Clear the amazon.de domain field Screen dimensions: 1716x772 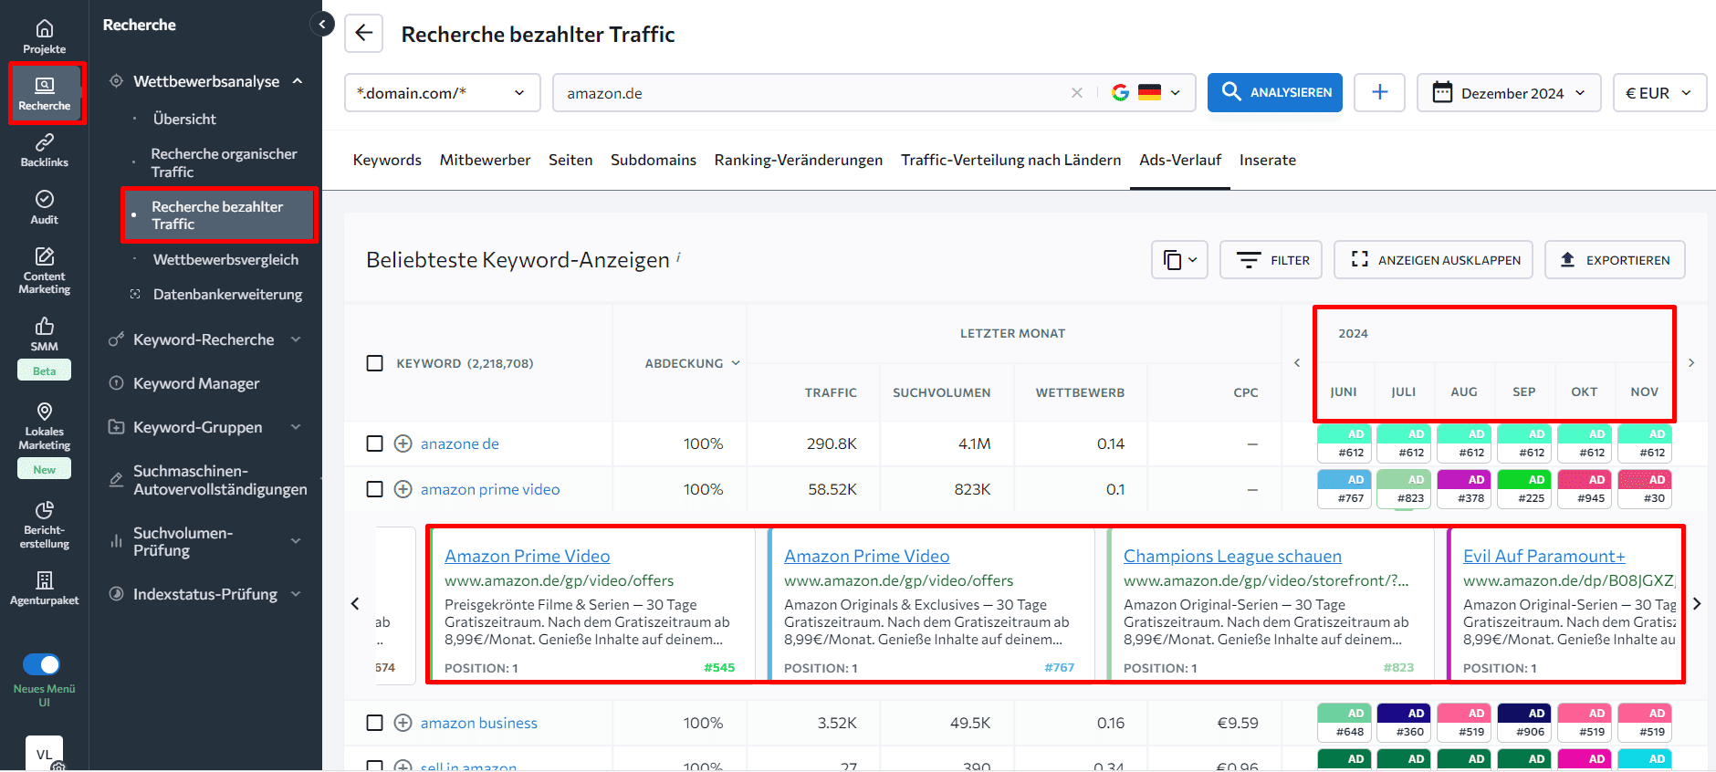tap(1077, 93)
